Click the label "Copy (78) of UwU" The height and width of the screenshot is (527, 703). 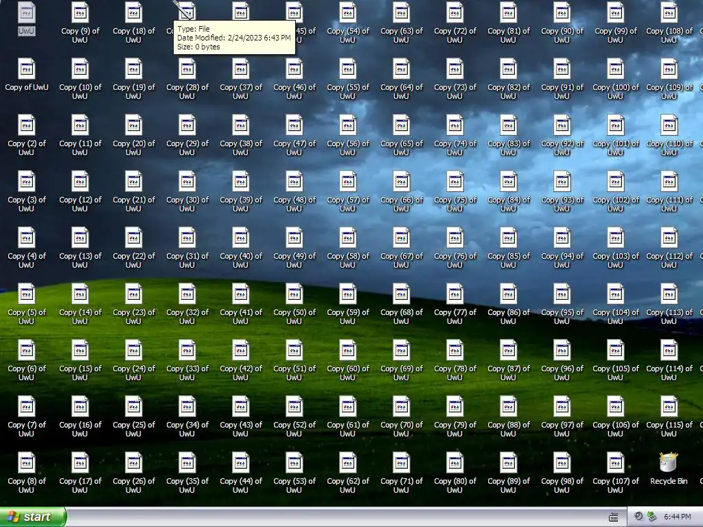point(454,373)
